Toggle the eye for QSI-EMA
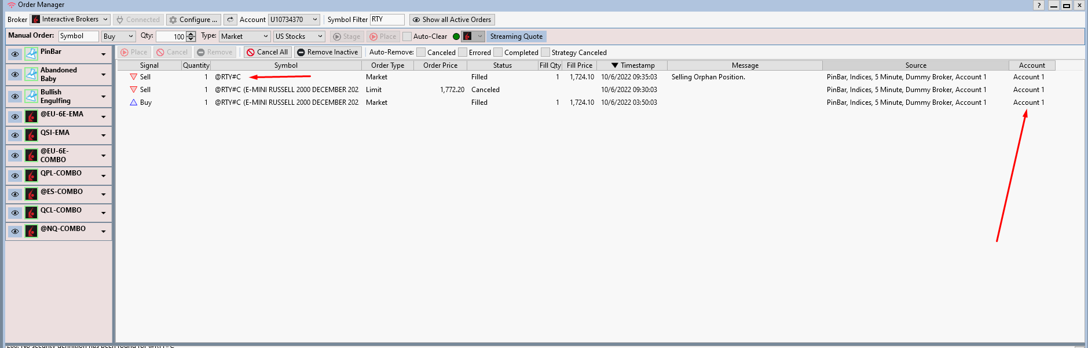Image resolution: width=1088 pixels, height=348 pixels. click(x=15, y=135)
